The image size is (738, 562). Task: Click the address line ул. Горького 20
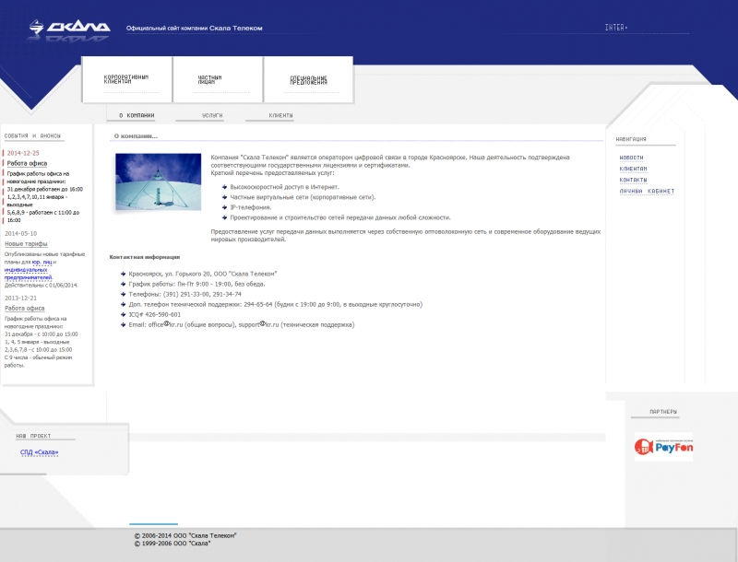203,274
